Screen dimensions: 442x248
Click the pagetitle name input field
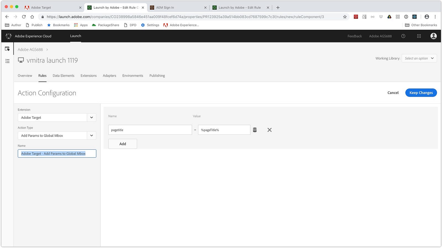tap(150, 130)
